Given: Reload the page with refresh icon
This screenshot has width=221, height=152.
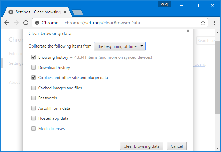Looking at the screenshot, I should (x=26, y=23).
